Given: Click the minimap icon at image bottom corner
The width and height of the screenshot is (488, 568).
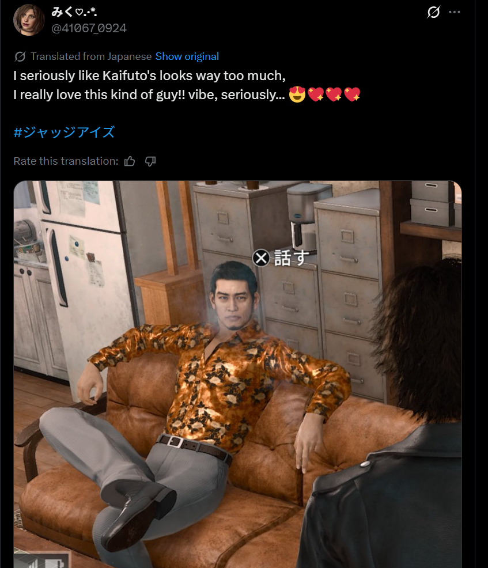Looking at the screenshot, I should pos(43,560).
